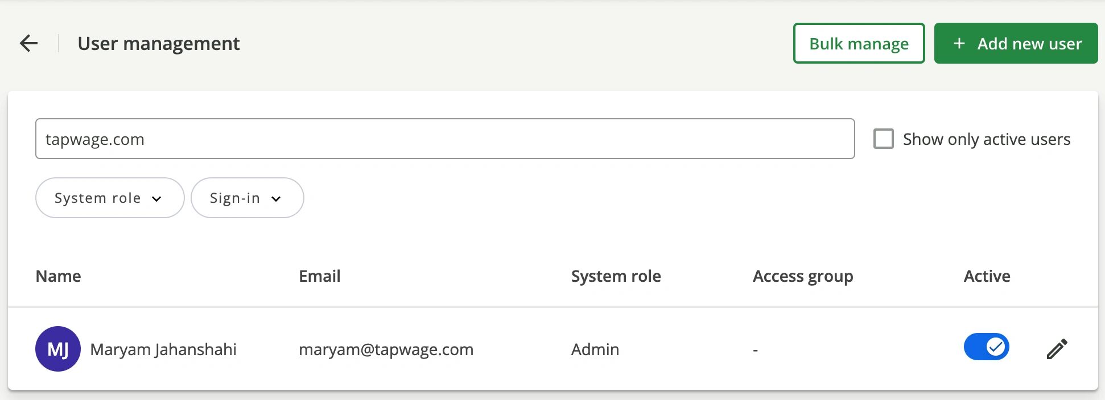1105x400 pixels.
Task: Click the Add new user button
Action: click(1016, 43)
